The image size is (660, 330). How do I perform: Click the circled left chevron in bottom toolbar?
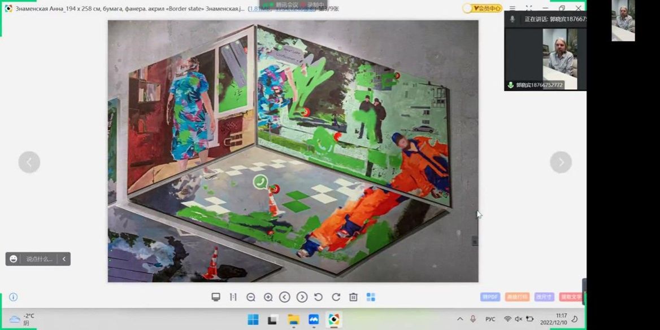285,297
